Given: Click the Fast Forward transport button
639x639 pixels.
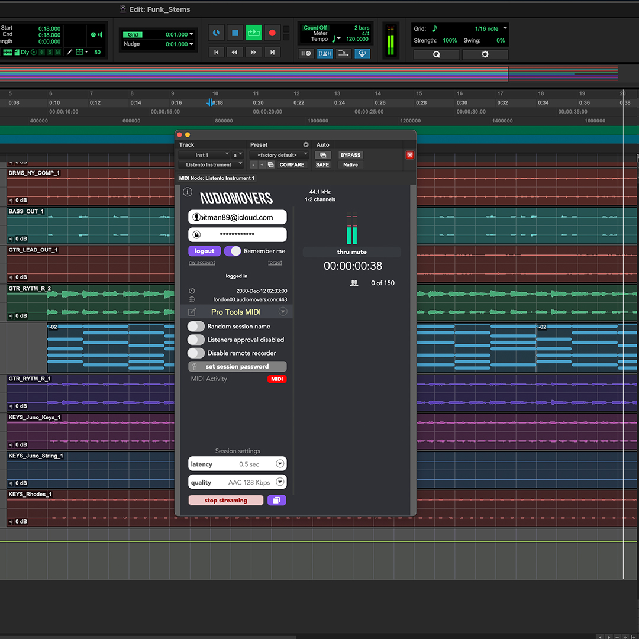Looking at the screenshot, I should click(x=253, y=53).
